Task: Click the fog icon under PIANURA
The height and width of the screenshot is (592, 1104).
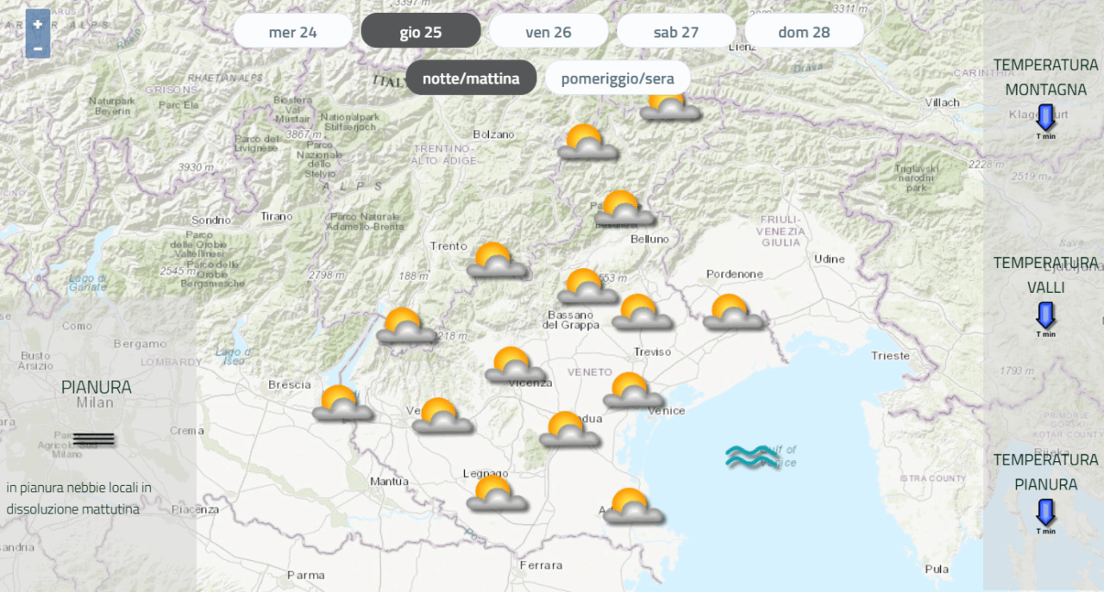Action: tap(94, 439)
